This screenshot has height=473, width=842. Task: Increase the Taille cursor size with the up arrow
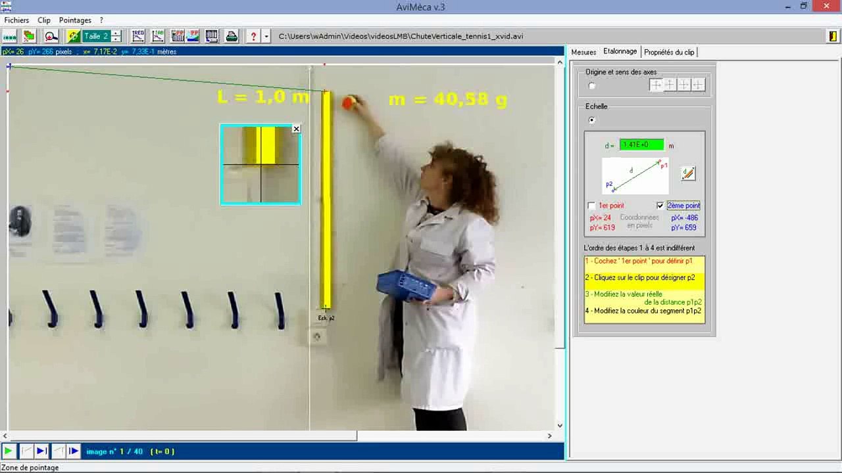pyautogui.click(x=116, y=34)
